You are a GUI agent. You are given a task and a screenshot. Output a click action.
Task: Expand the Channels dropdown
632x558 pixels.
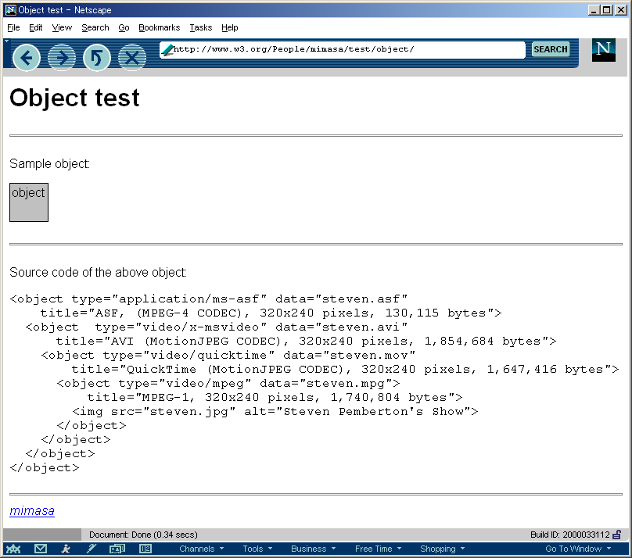click(x=201, y=549)
